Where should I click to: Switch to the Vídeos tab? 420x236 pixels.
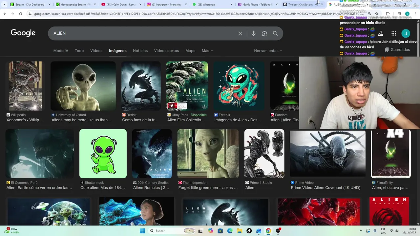pos(96,51)
